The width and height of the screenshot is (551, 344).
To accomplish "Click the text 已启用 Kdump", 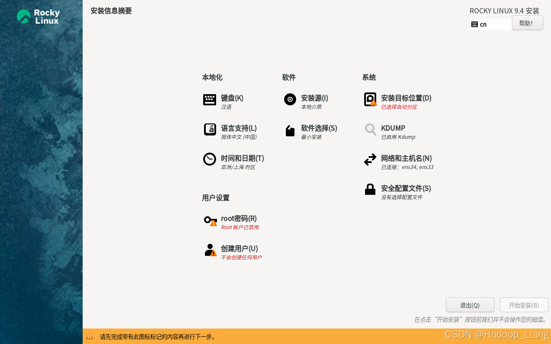I will click(x=398, y=137).
